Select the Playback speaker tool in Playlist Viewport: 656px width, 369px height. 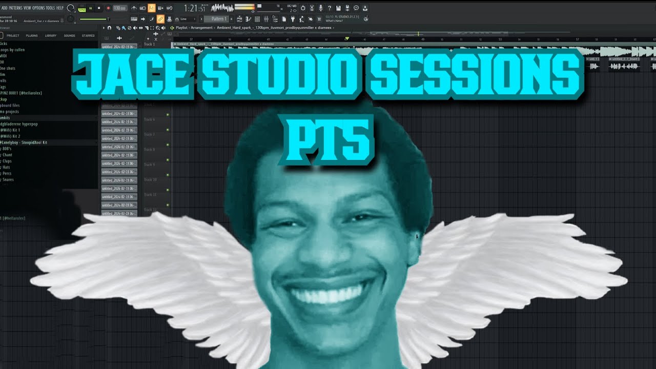click(x=163, y=28)
